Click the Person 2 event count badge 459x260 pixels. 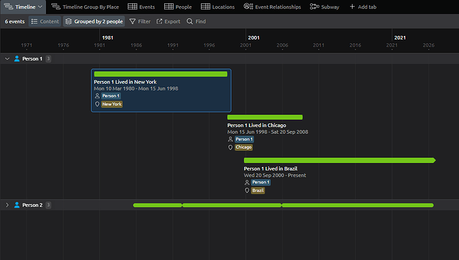pos(49,205)
